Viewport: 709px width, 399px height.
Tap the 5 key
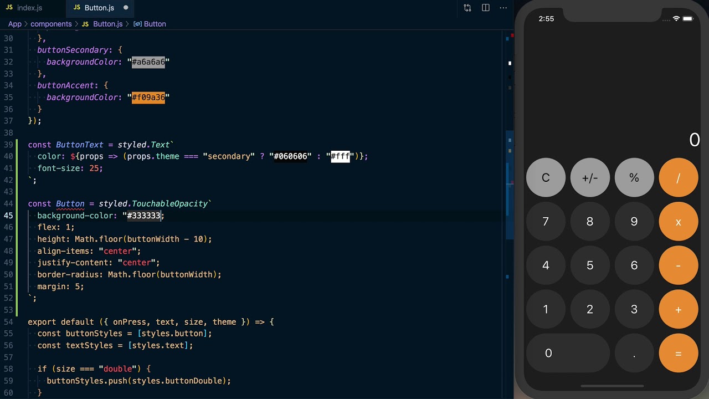590,265
